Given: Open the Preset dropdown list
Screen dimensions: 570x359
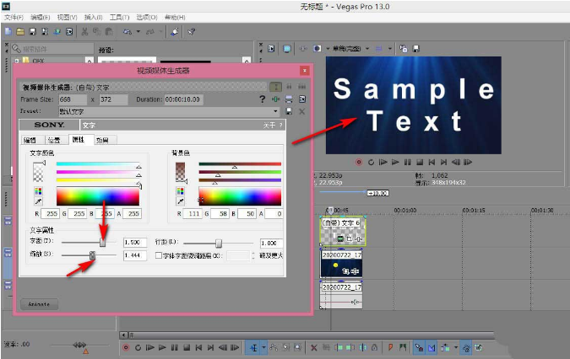Looking at the screenshot, I should pos(276,111).
